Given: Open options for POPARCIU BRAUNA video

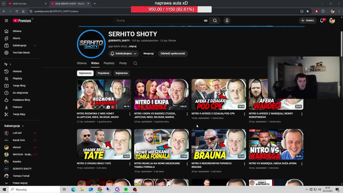Looking at the screenshot, I should pos(244,164).
